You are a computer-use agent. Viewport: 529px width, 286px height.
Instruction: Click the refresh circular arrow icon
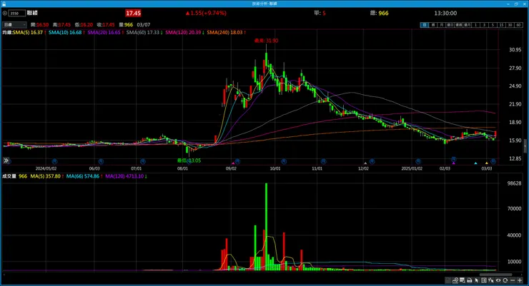[505, 280]
